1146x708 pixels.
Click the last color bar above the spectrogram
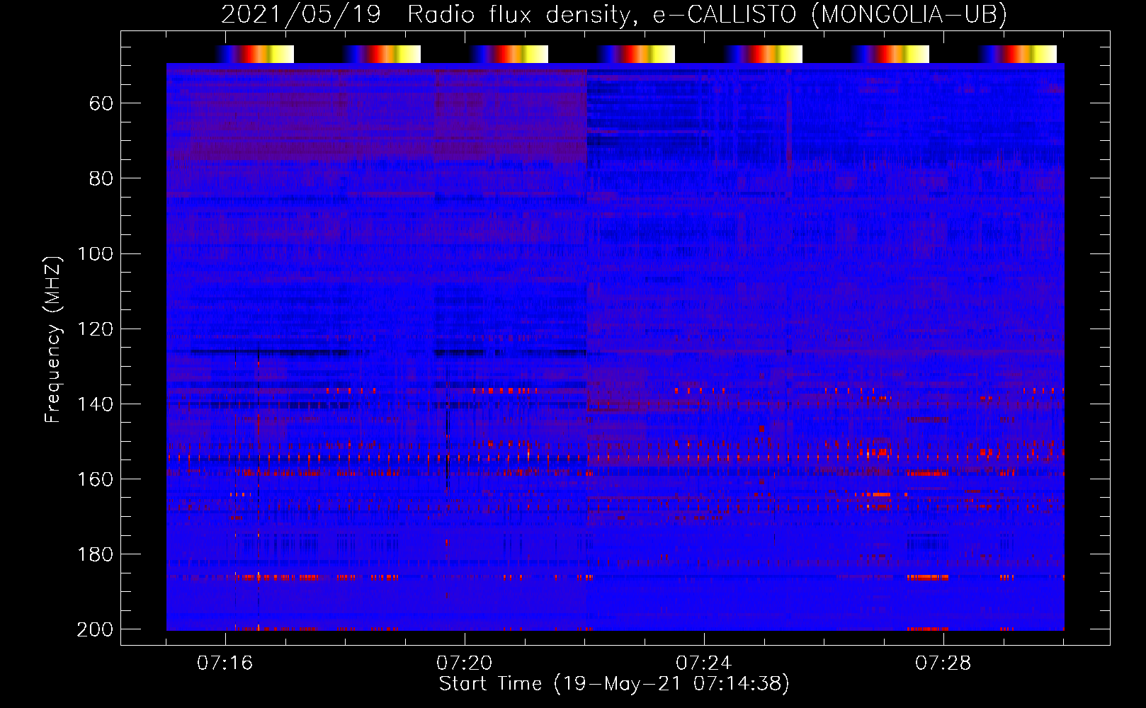[x=1018, y=54]
